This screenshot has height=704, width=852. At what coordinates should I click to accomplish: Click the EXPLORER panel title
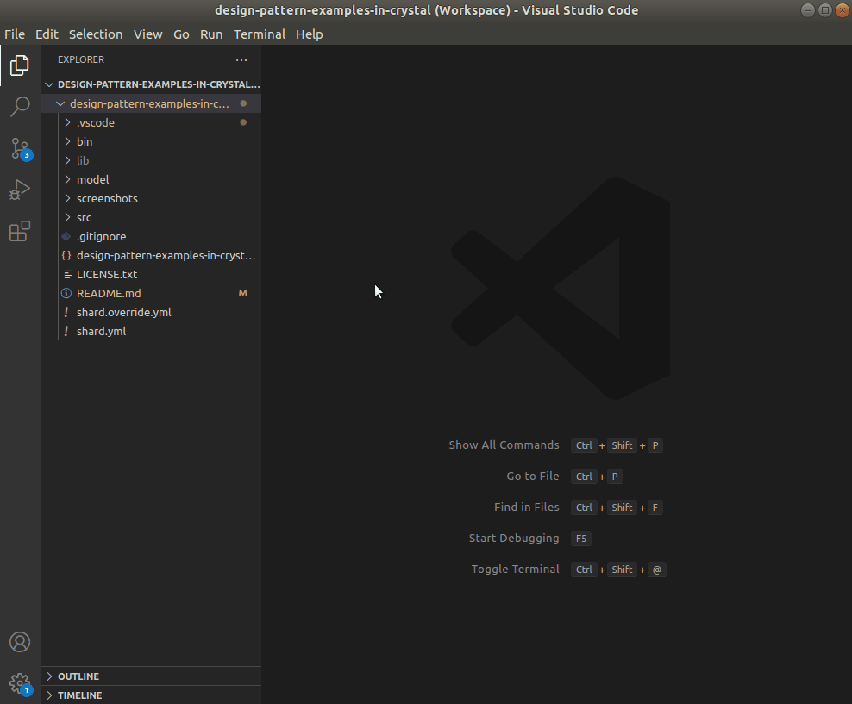click(81, 59)
